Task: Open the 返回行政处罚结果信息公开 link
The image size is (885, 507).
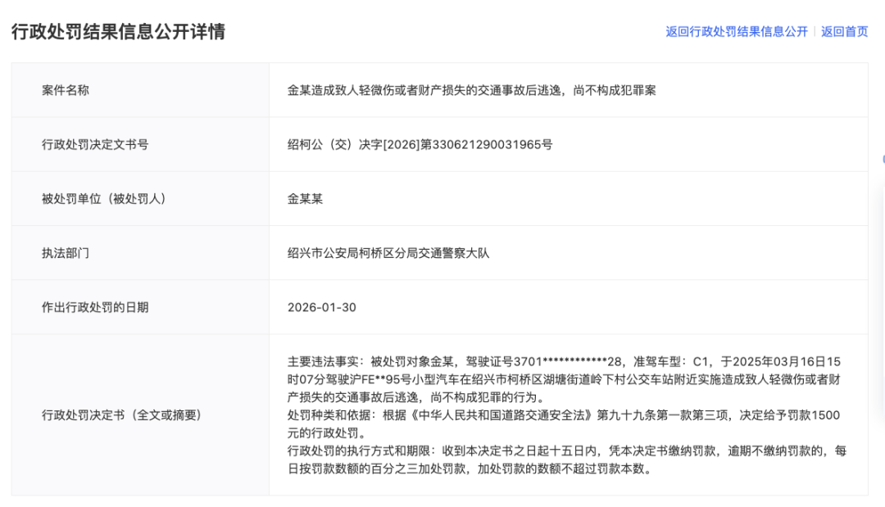Action: point(737,32)
